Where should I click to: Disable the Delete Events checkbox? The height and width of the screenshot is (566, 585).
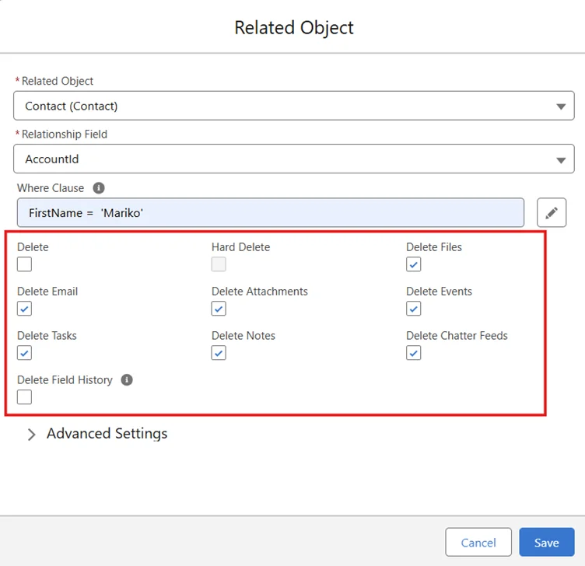414,309
